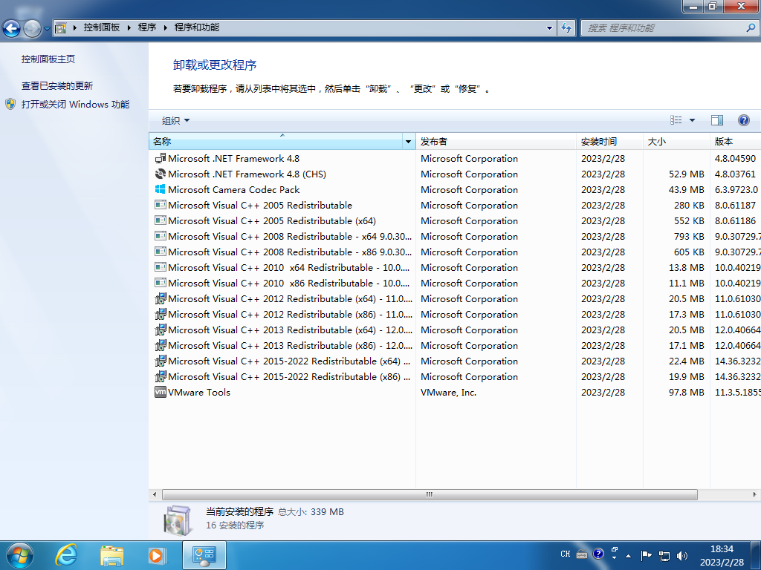This screenshot has width=761, height=570.
Task: Select Microsoft Visual C++ 2005 Redistributable row
Action: pyautogui.click(x=456, y=206)
